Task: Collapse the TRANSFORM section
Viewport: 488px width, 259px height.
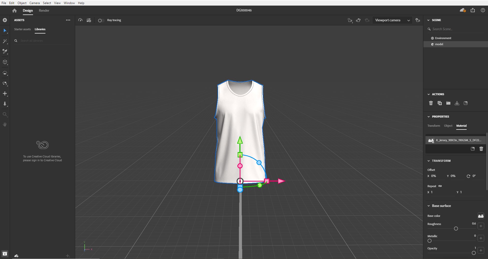Action: click(x=429, y=161)
